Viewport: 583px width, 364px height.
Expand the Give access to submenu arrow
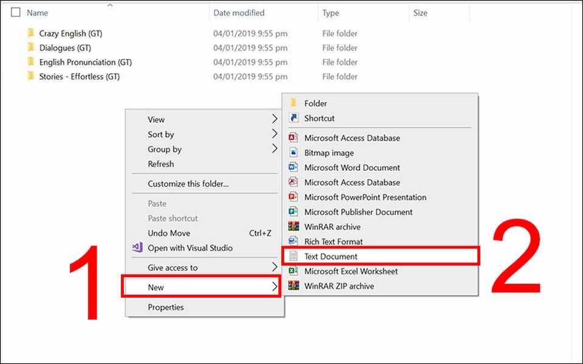point(274,267)
